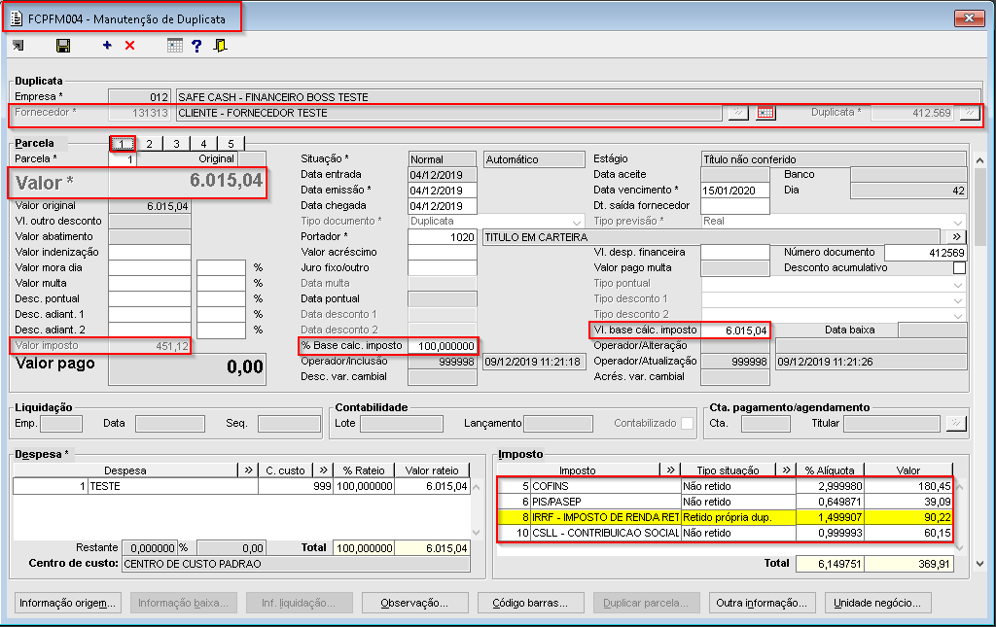Click the Unidade negócio button
The width and height of the screenshot is (996, 627).
(877, 603)
